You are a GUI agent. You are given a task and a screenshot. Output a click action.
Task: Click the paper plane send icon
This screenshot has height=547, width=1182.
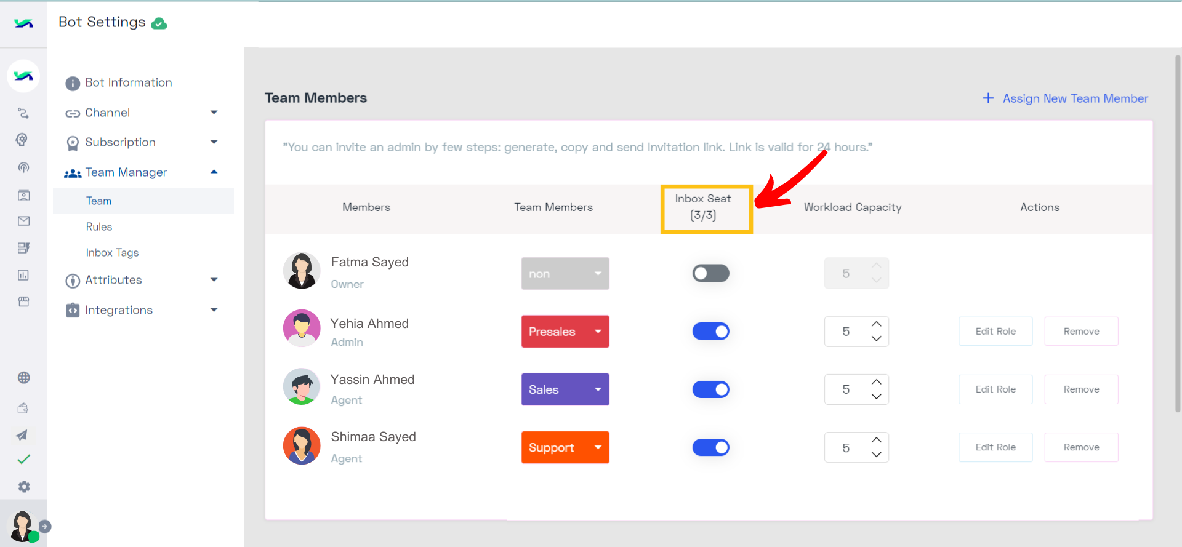point(22,435)
